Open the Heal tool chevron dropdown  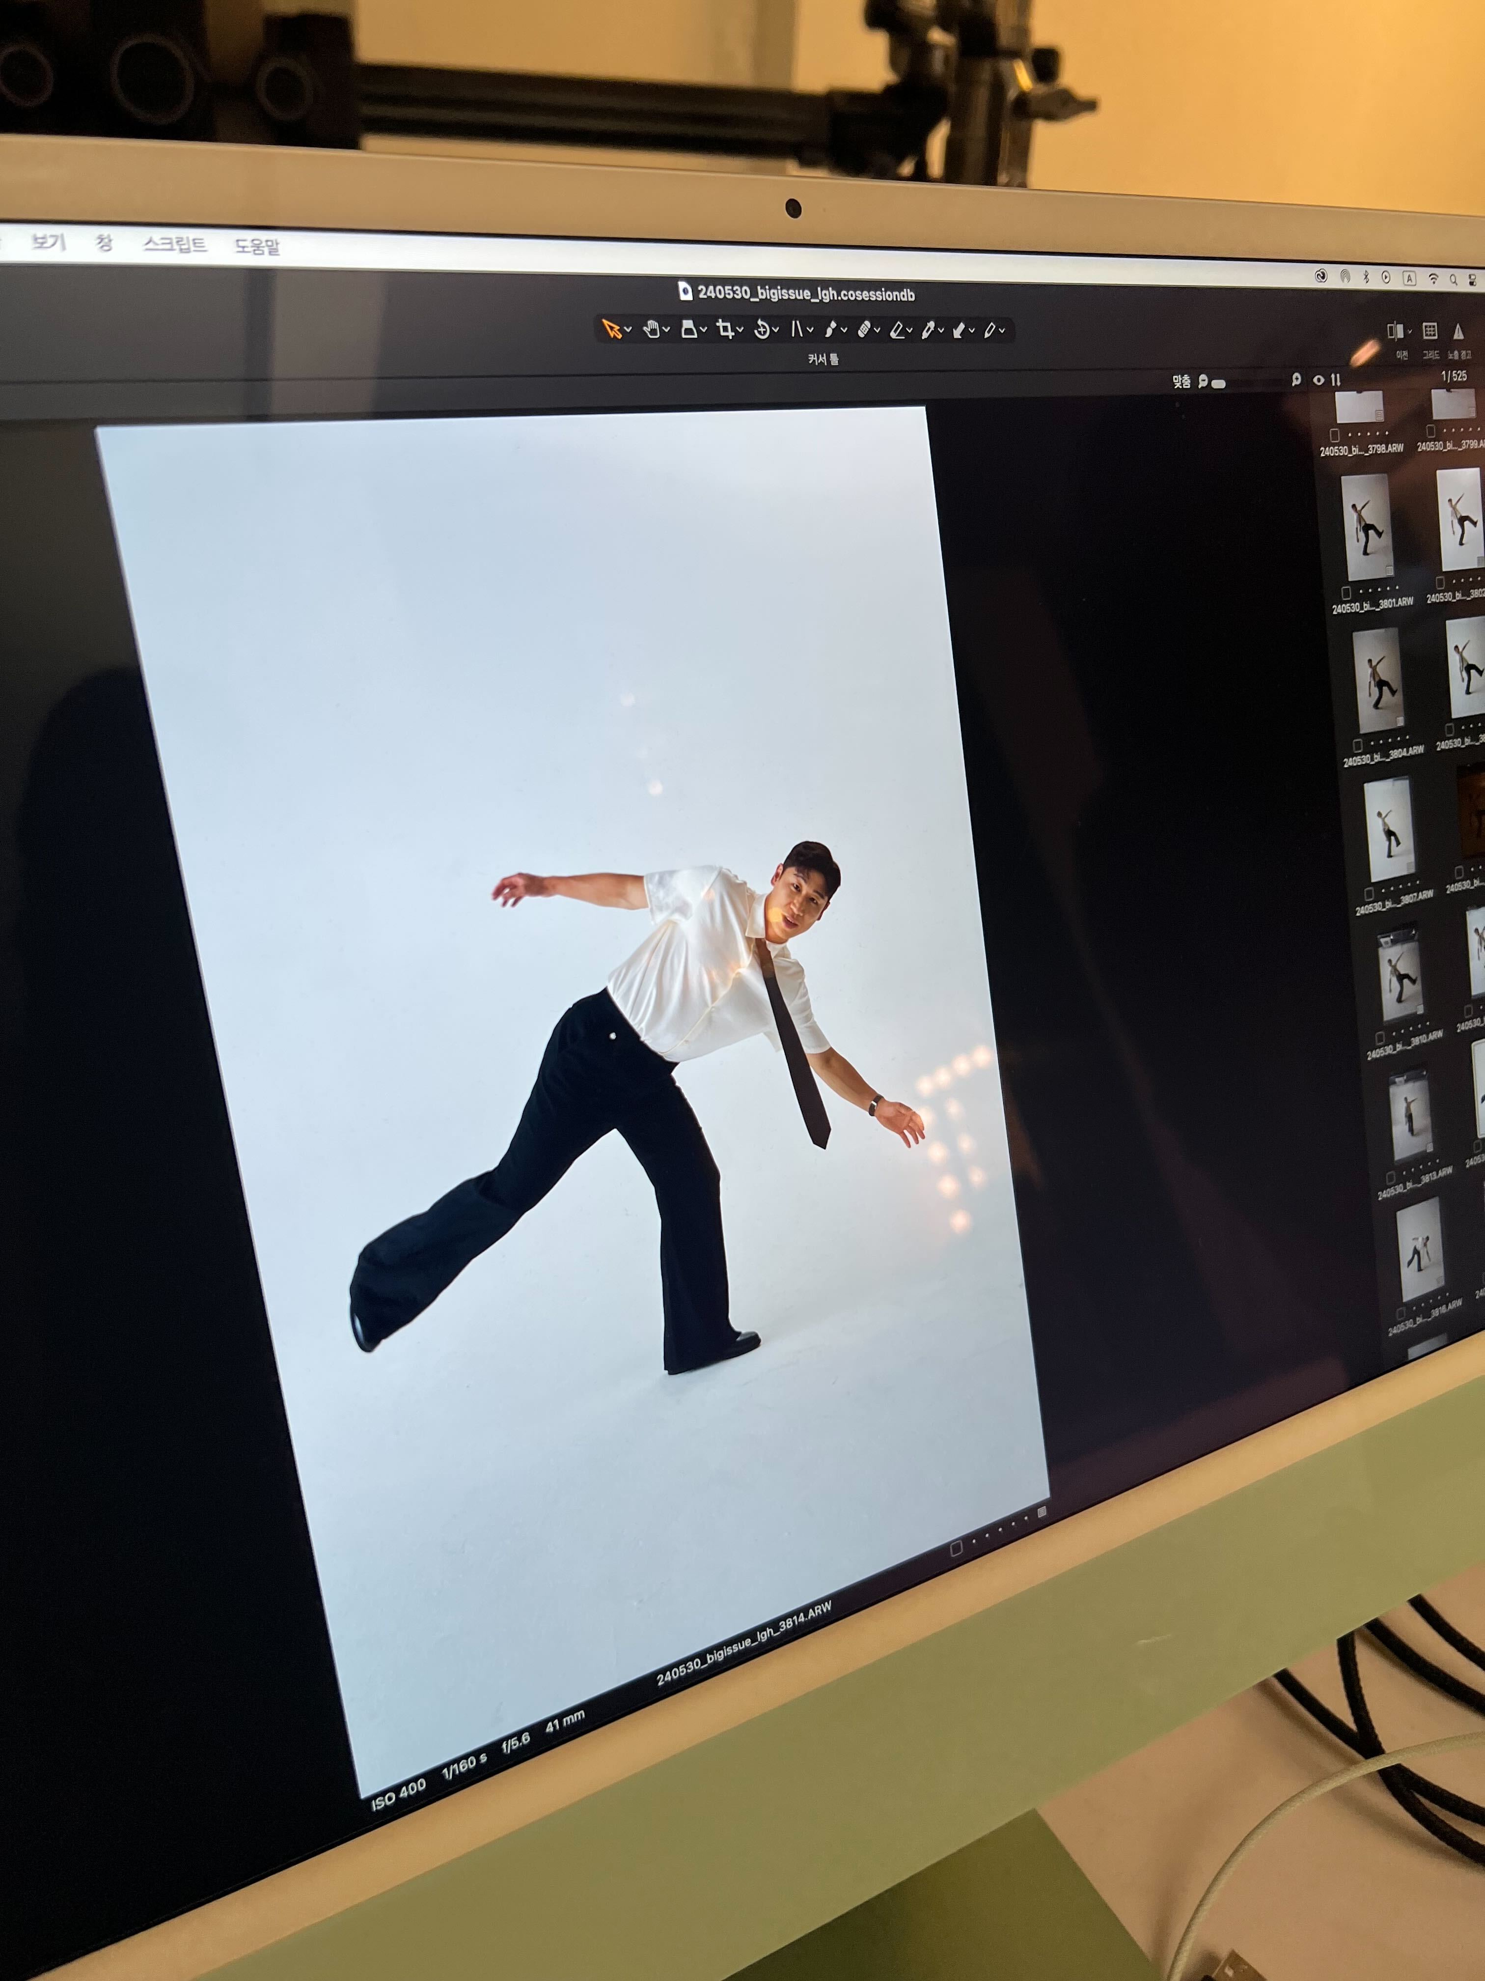click(877, 330)
